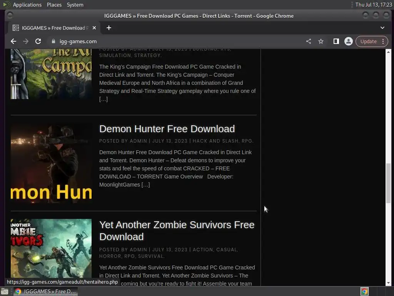394x296 pixels.
Task: Click the Applications menu logo icon
Action: [x=7, y=5]
